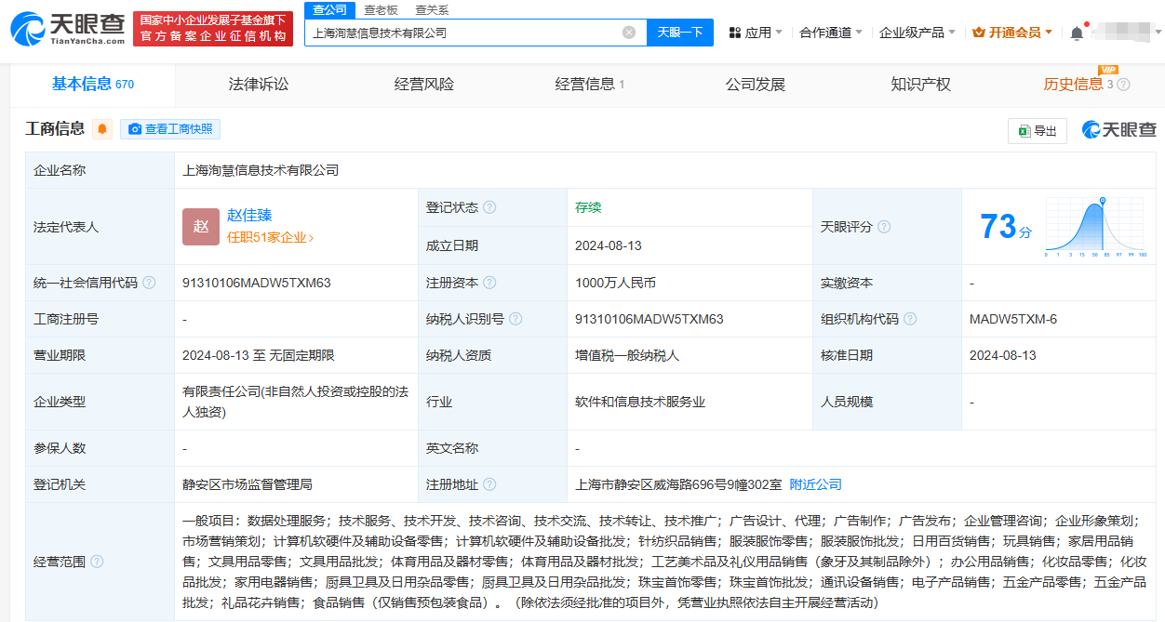Click the notification bell icon in header

tap(1077, 33)
